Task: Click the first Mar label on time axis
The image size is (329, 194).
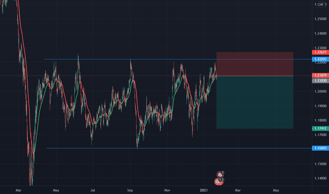Action: pyautogui.click(x=18, y=190)
